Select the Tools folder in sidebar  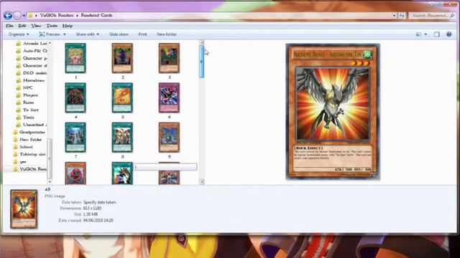tap(29, 117)
